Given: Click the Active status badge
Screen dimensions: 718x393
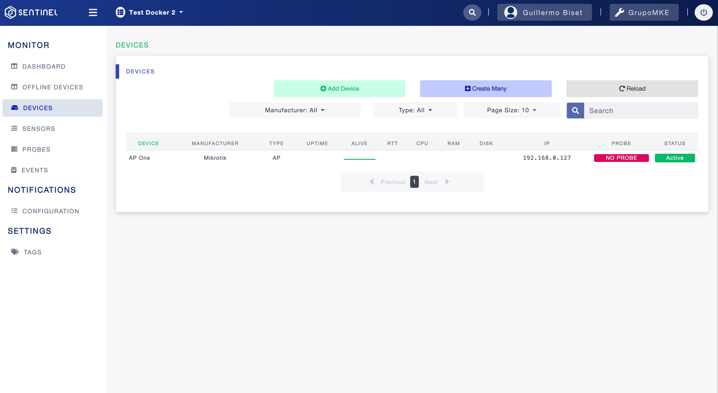Looking at the screenshot, I should click(675, 158).
